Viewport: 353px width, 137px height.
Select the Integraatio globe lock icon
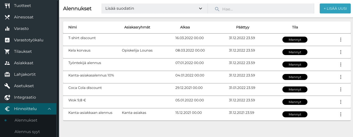(7, 97)
